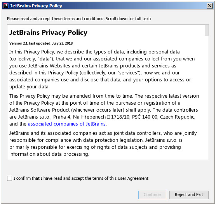The height and width of the screenshot is (205, 216).
Task: Close the JetBrains Privacy Policy dialog
Action: [x=210, y=6]
